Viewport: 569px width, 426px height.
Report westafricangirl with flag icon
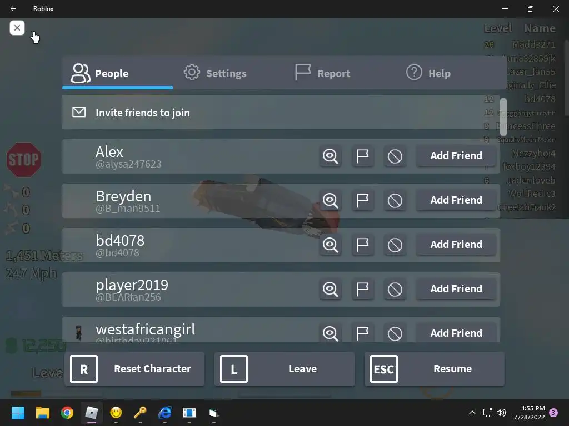(362, 333)
